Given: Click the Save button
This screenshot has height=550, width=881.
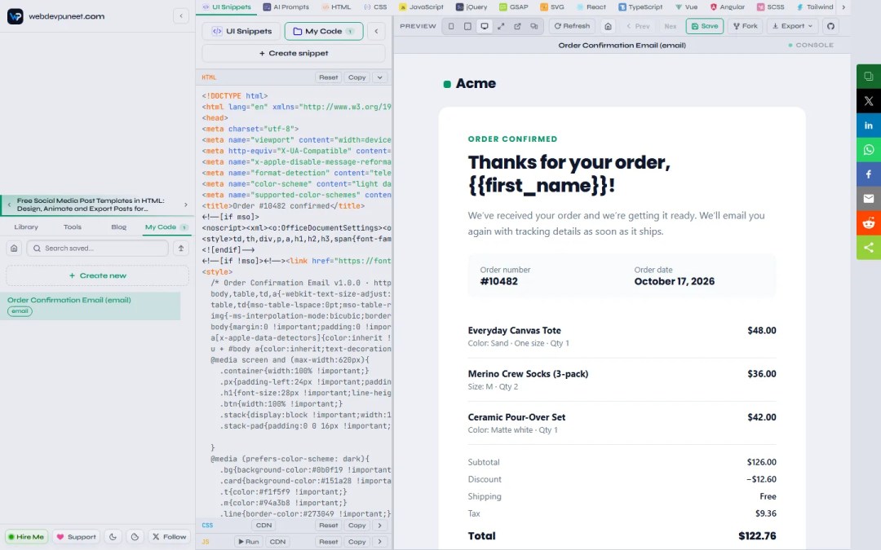Looking at the screenshot, I should 705,26.
